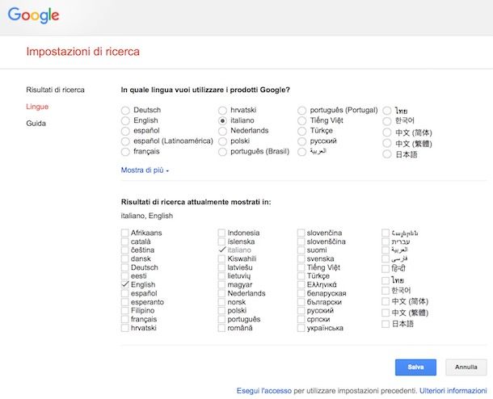The height and width of the screenshot is (399, 493).
Task: Choose Nederlands as product language
Action: (x=222, y=131)
